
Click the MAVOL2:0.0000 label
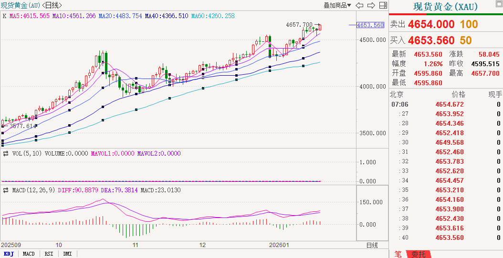pos(159,154)
